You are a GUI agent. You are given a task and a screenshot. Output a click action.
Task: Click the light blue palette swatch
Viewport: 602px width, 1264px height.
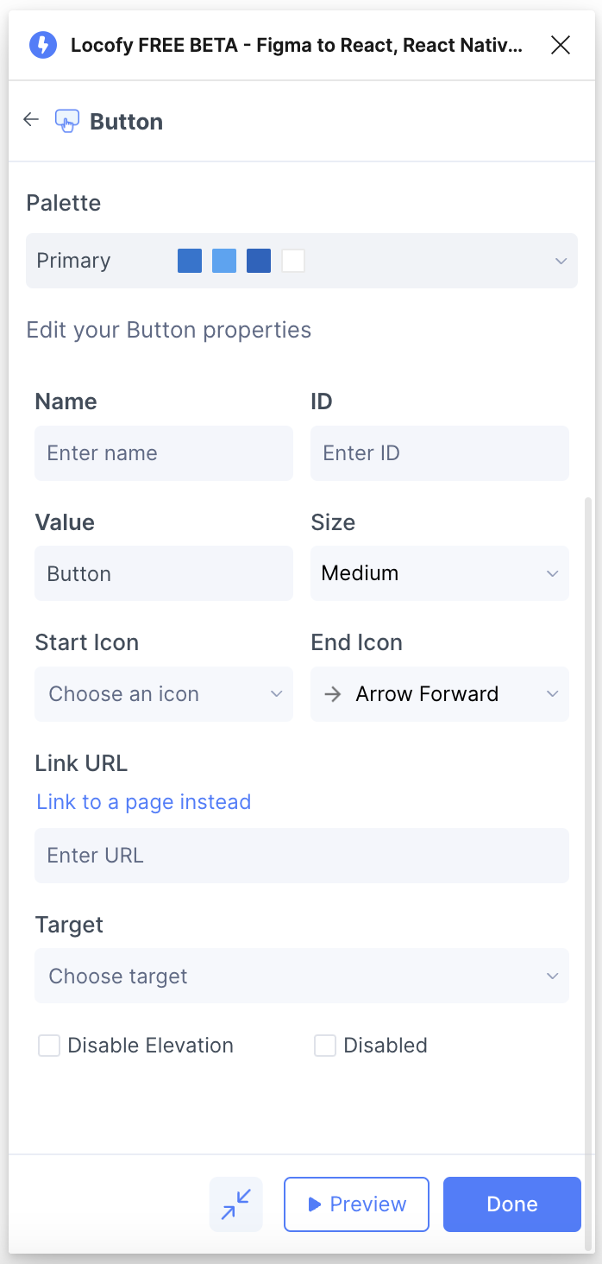point(224,261)
